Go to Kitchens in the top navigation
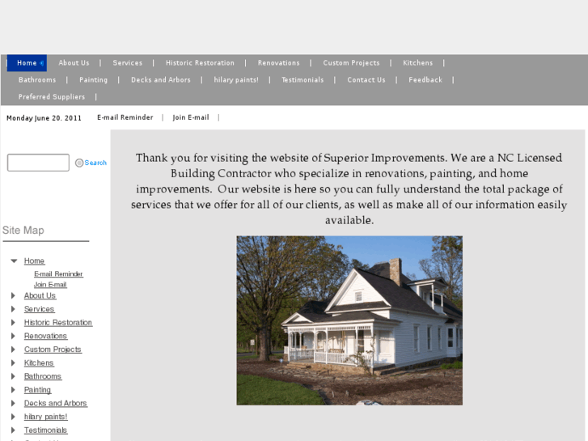 coord(418,63)
